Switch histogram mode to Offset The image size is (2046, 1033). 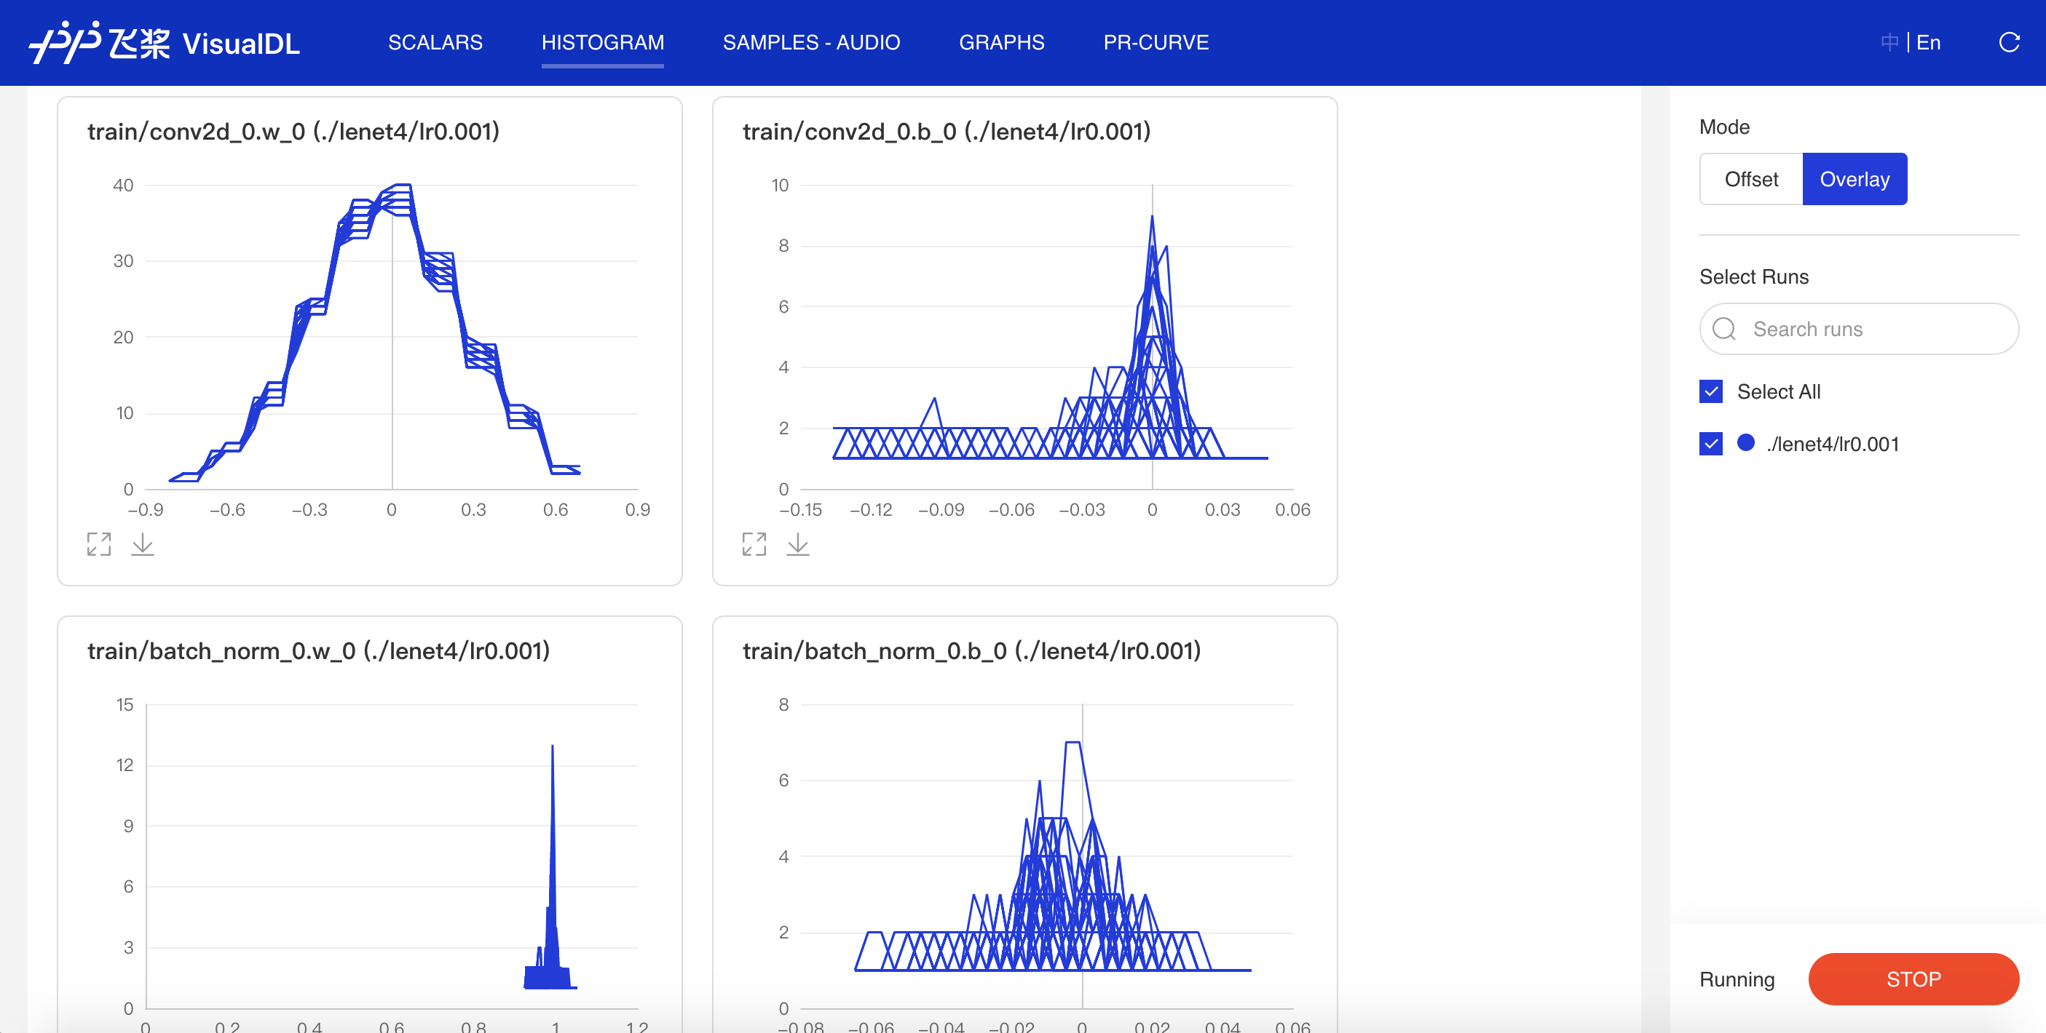pos(1750,179)
